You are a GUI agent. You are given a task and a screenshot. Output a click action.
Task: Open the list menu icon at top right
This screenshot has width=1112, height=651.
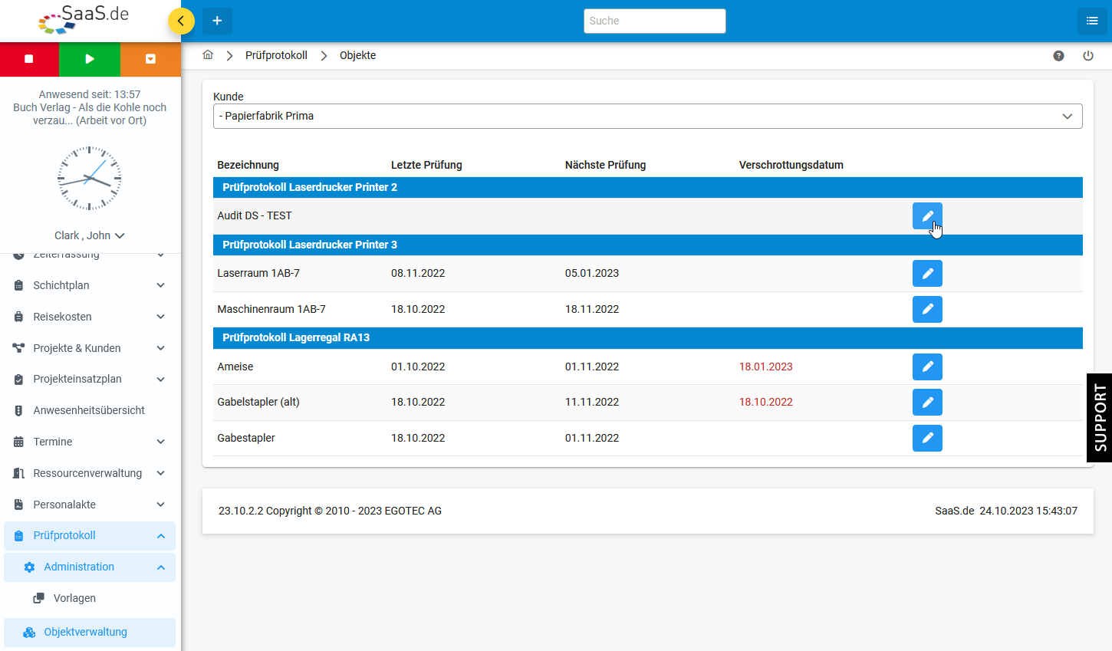point(1092,21)
